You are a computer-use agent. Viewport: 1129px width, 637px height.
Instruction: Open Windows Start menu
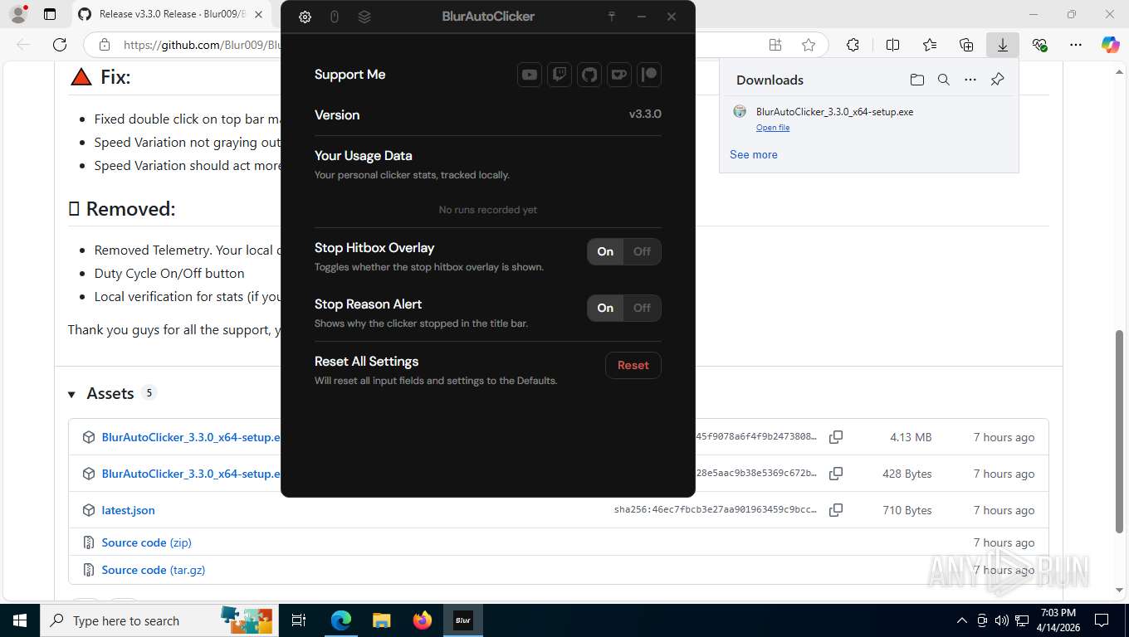[x=20, y=620]
